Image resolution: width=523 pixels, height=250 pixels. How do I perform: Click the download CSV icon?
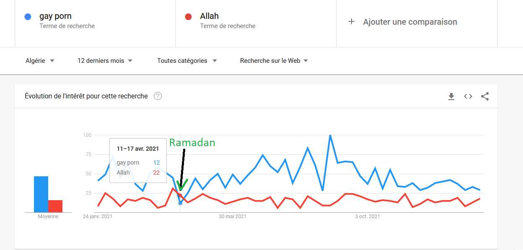[x=451, y=96]
